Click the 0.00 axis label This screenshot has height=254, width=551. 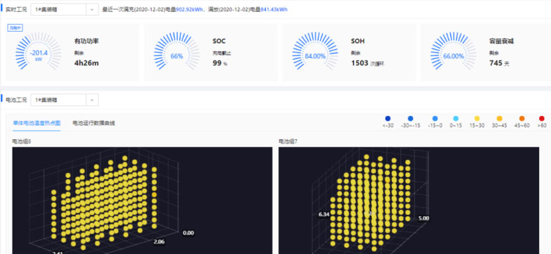(x=188, y=233)
